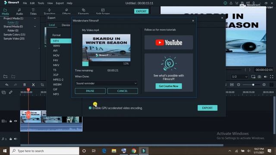Click the zoom in plus timeline icon
This screenshot has height=155, width=276.
(x=264, y=85)
